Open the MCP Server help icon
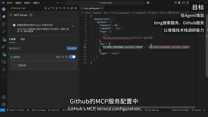Screen dimensions: 208x117 click(x=31, y=15)
